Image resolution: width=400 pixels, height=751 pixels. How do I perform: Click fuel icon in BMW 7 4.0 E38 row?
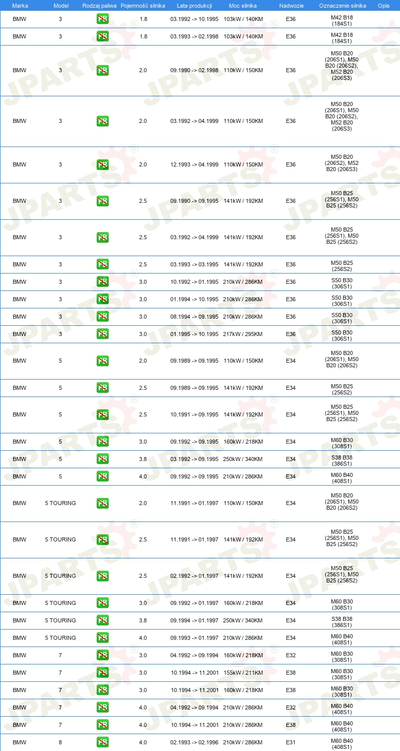tap(102, 725)
